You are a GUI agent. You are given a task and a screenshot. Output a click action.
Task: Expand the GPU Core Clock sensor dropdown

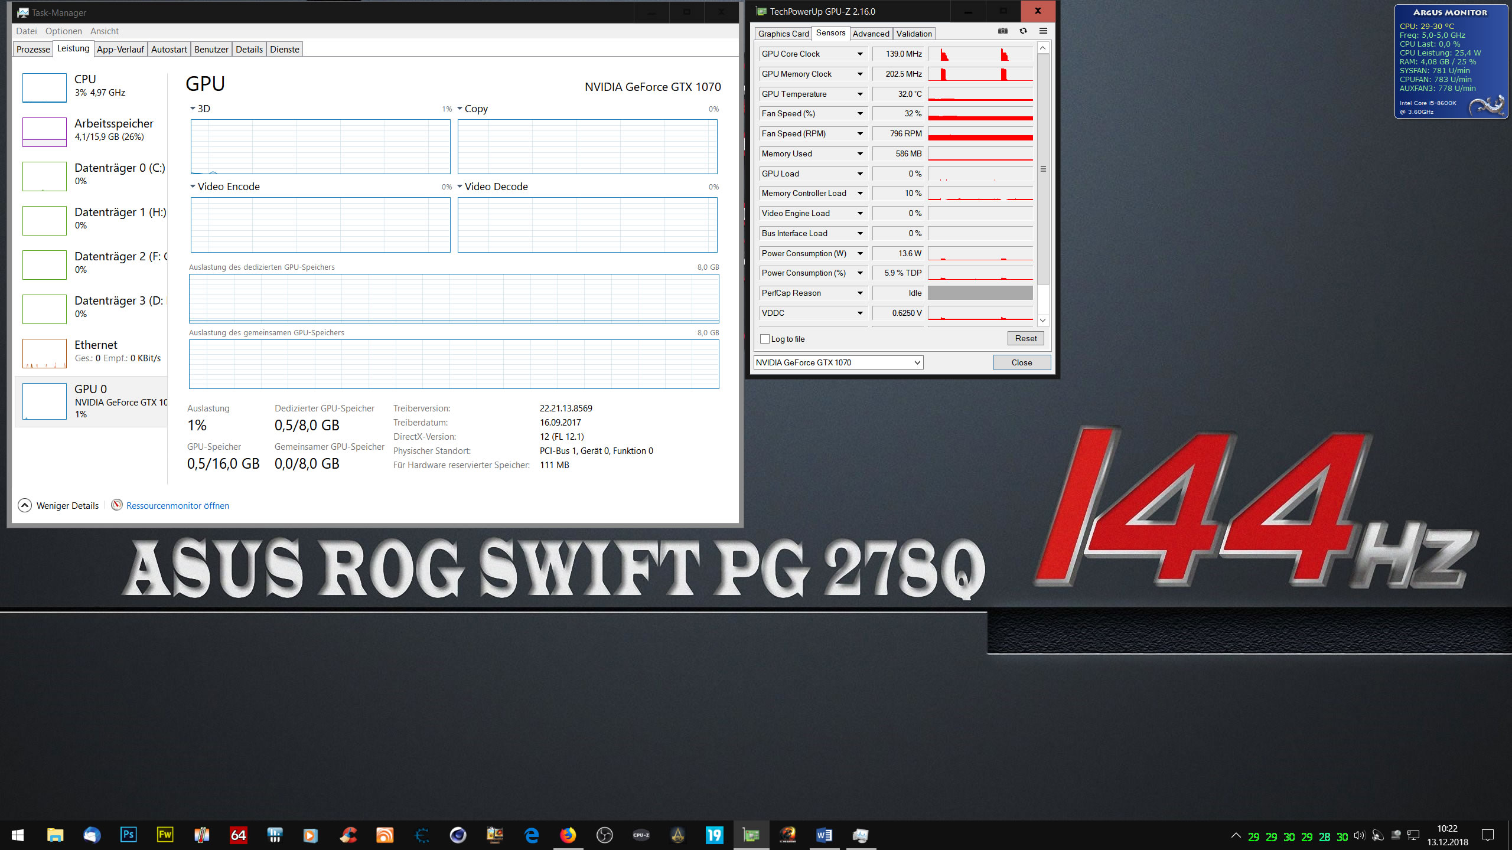[860, 54]
